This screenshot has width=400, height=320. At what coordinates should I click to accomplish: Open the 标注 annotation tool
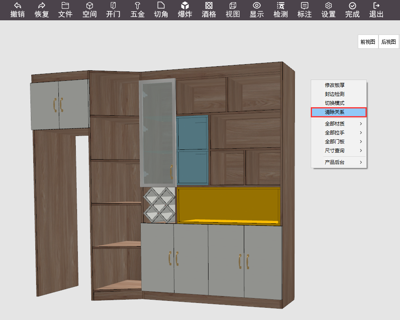click(305, 10)
